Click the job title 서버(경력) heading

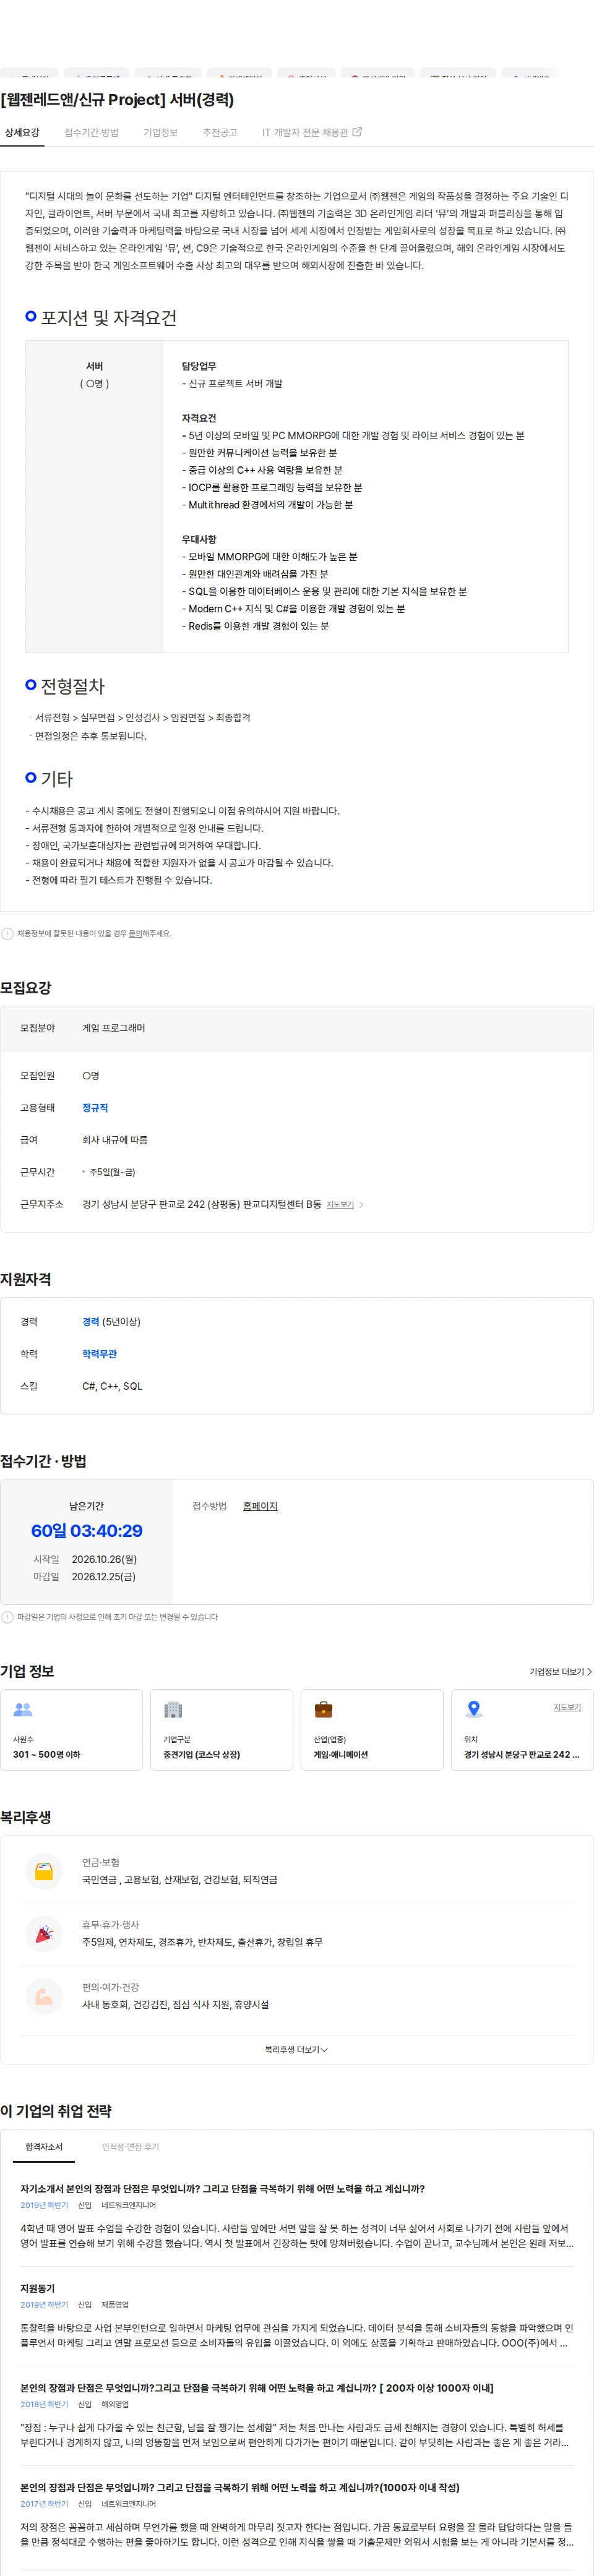tap(117, 99)
